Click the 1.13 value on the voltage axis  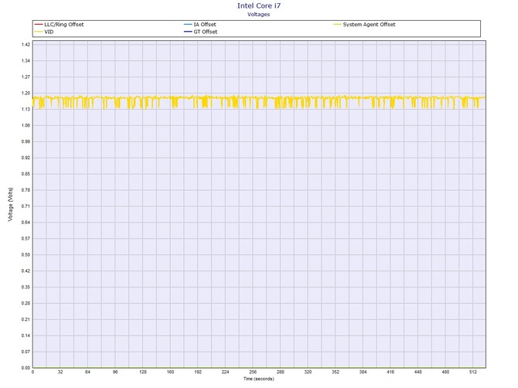(26, 109)
